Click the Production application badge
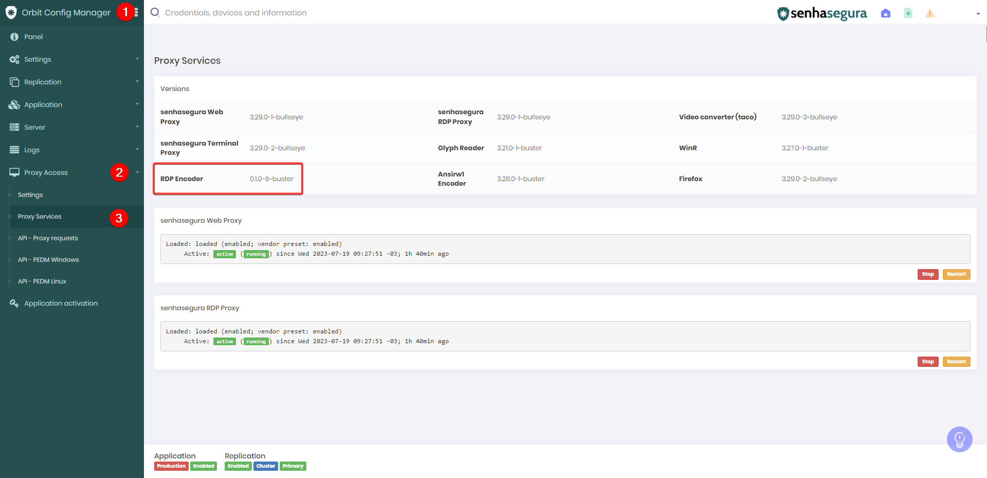This screenshot has width=987, height=478. [x=171, y=466]
